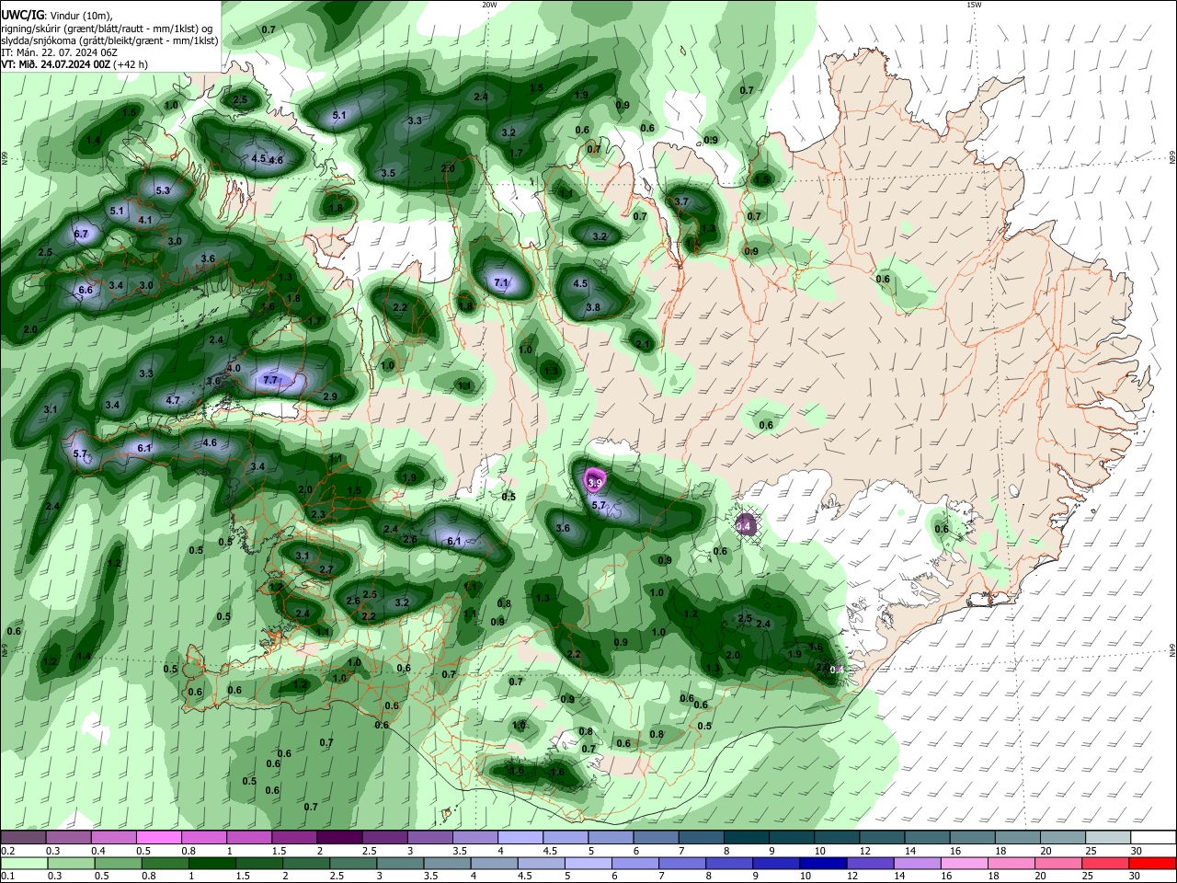The height and width of the screenshot is (883, 1177).
Task: Click the 15W longitude label at top
Action: [x=974, y=5]
